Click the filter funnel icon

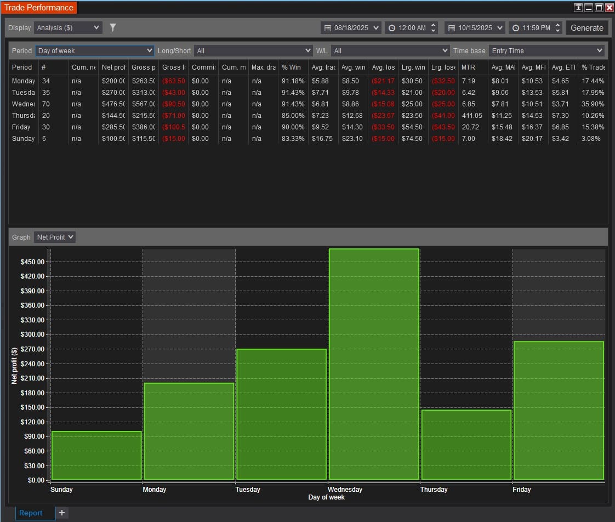pyautogui.click(x=113, y=27)
